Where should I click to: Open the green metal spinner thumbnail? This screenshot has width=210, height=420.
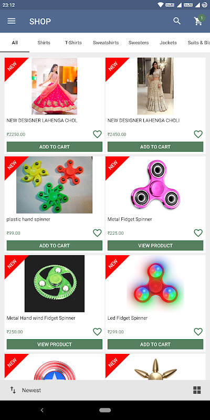pos(55,283)
